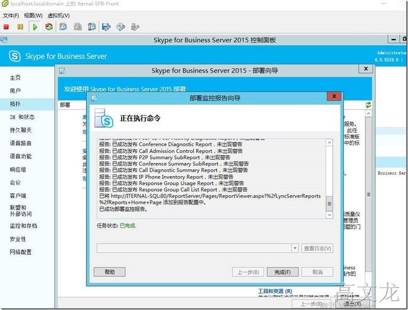Select 会议 in the navigation
Image resolution: width=408 pixels, height=310 pixels.
pos(15,182)
